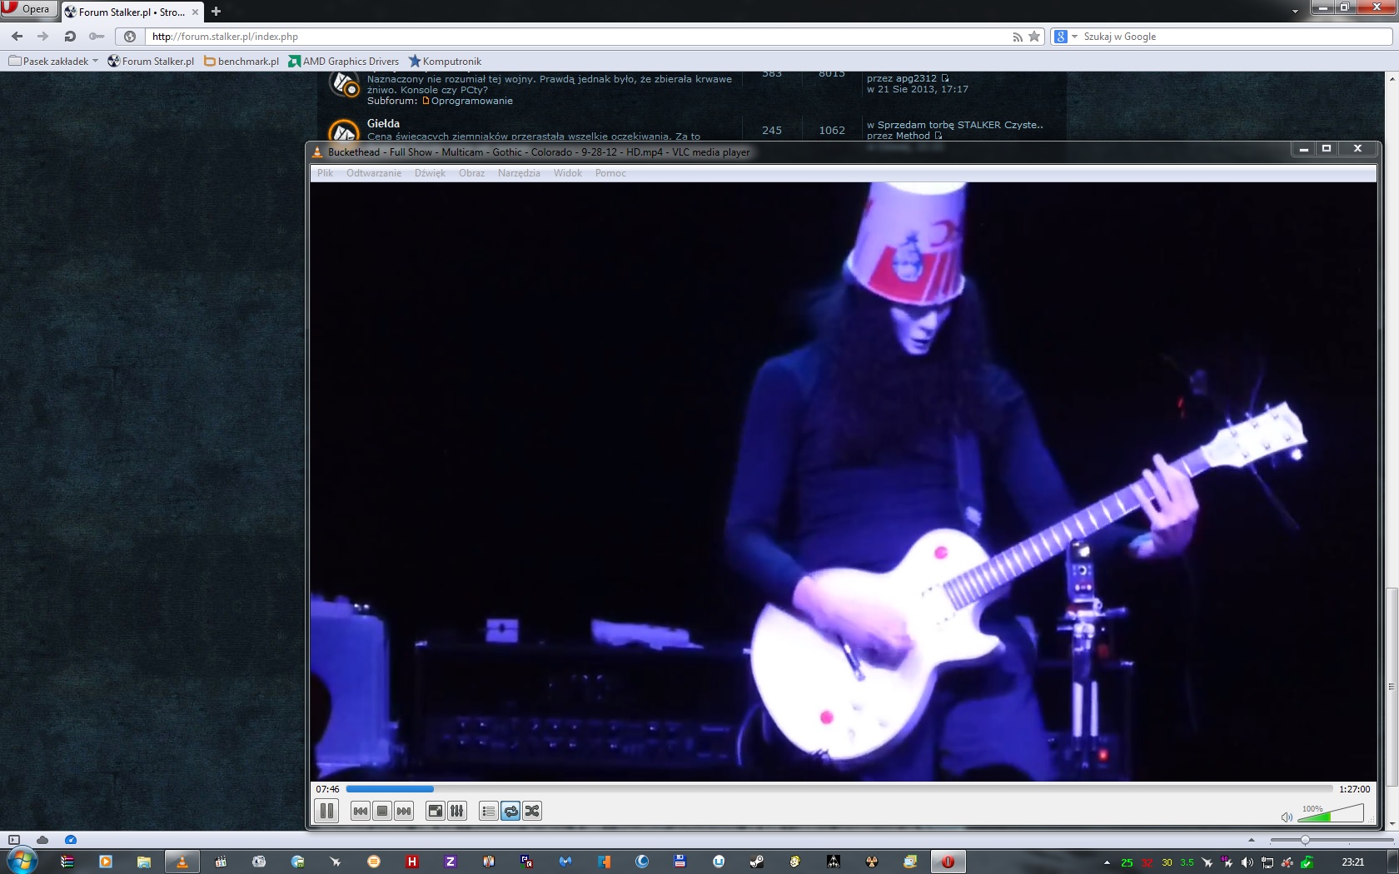Mute audio with VLC speaker icon
The height and width of the screenshot is (874, 1399).
[1287, 817]
